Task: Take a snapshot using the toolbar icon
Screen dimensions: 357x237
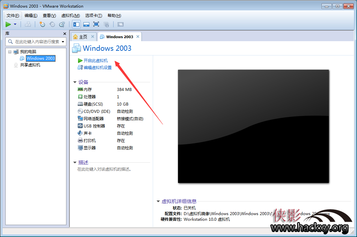Action: [x=42, y=24]
